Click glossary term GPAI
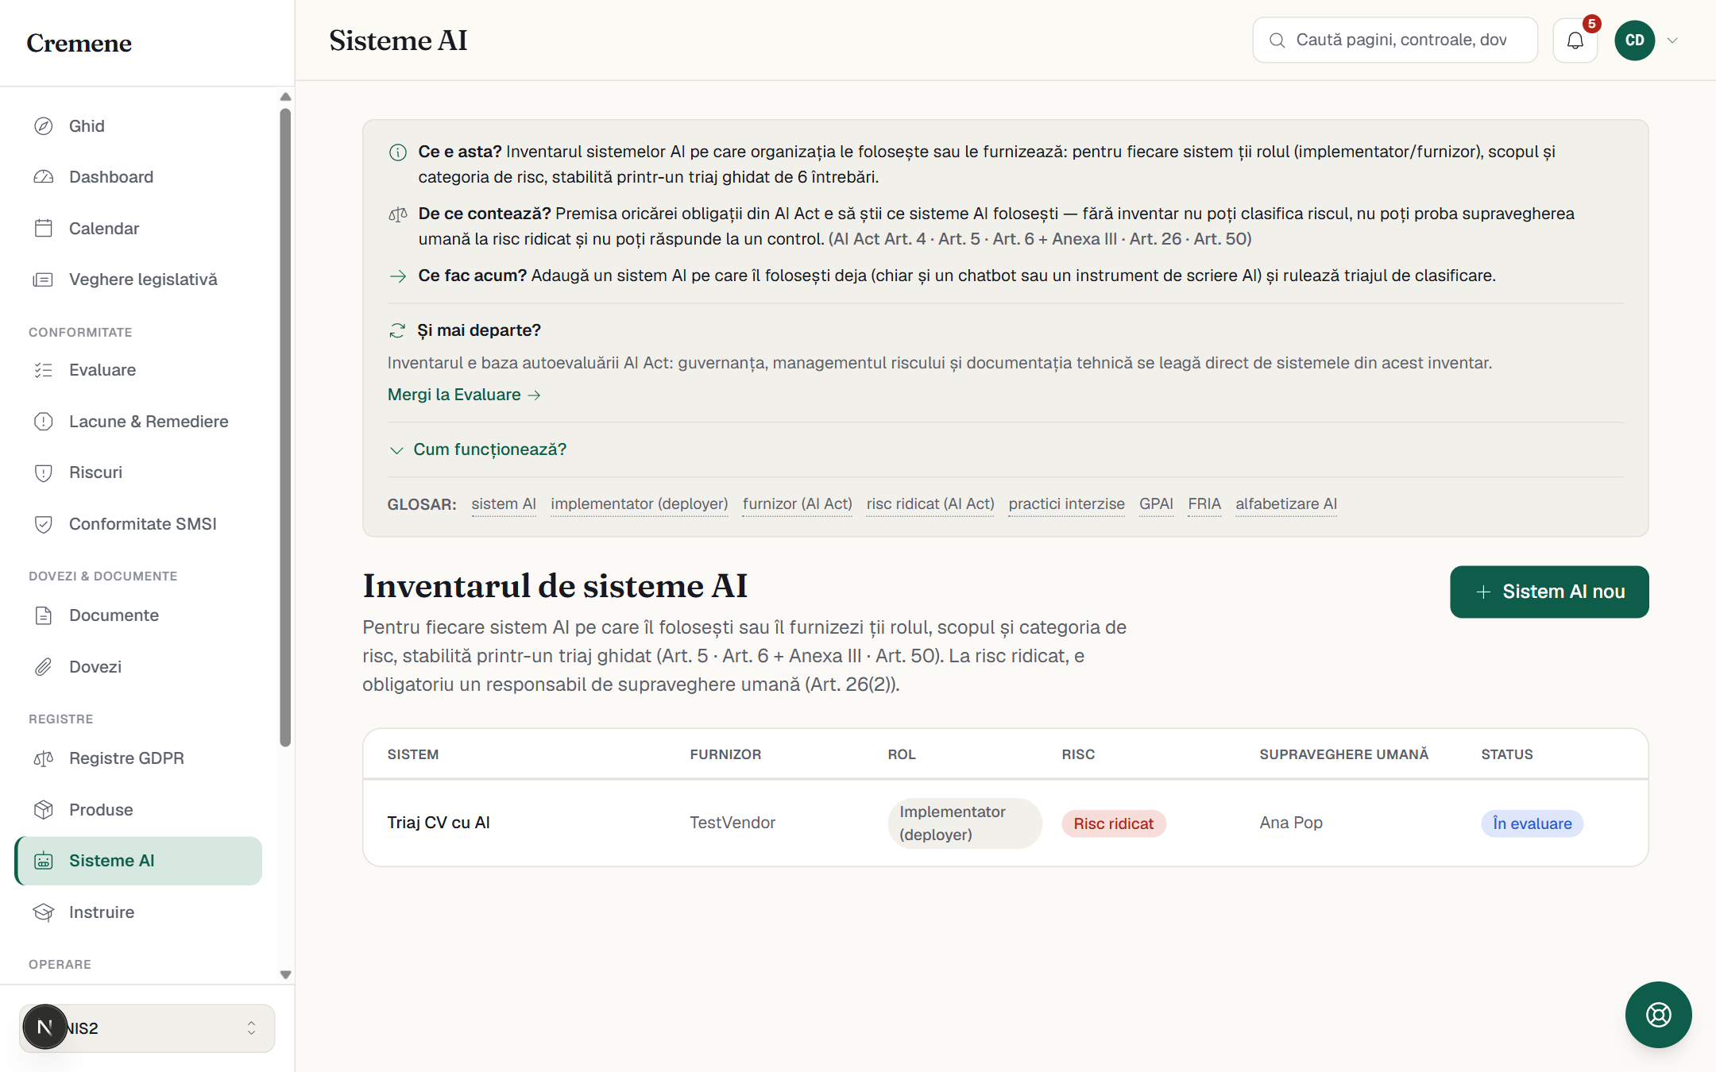The width and height of the screenshot is (1716, 1072). 1156,504
